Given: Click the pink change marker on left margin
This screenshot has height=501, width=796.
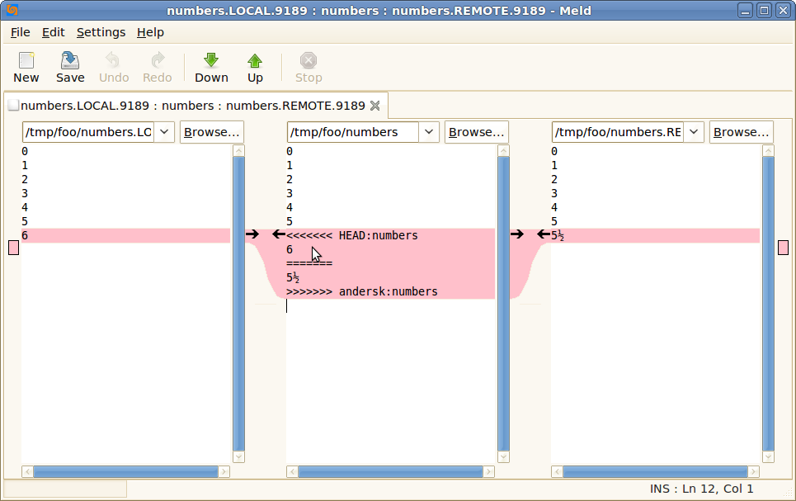Looking at the screenshot, I should pyautogui.click(x=13, y=248).
